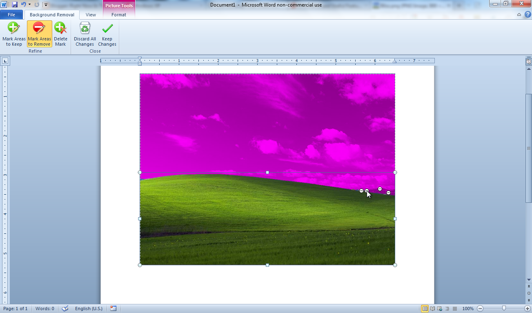Click the scrollbar down arrow
This screenshot has height=313, width=532.
[529, 280]
